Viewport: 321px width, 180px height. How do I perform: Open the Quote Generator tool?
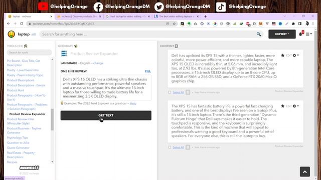click(x=18, y=148)
